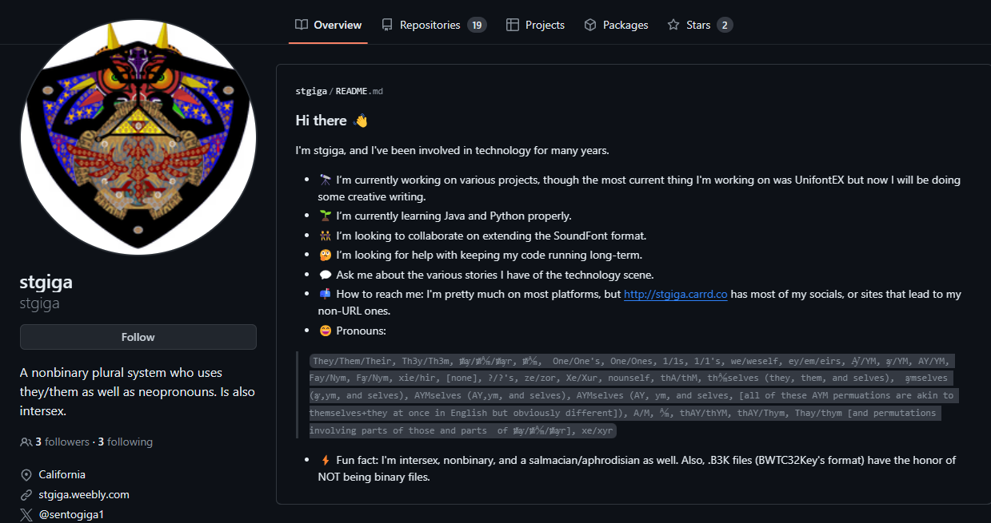
Task: Click the mailbox emoji beside How to reach me
Action: click(325, 294)
